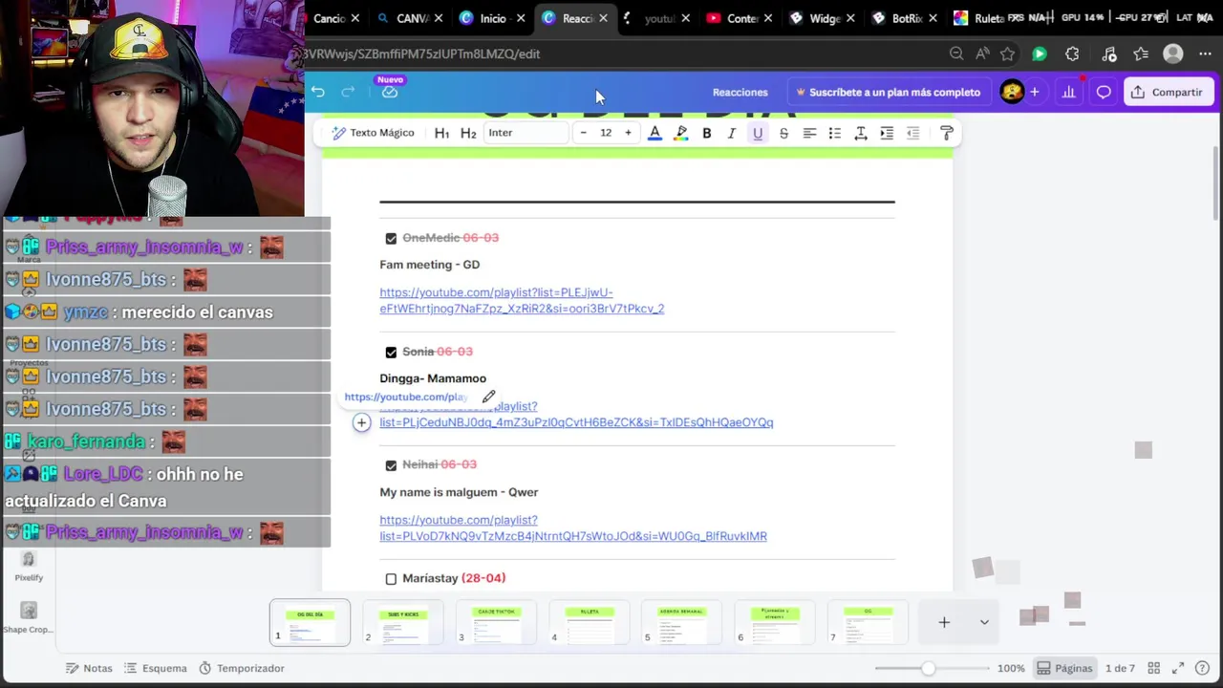1223x688 pixels.
Task: Open Temporizador timer
Action: pyautogui.click(x=242, y=668)
